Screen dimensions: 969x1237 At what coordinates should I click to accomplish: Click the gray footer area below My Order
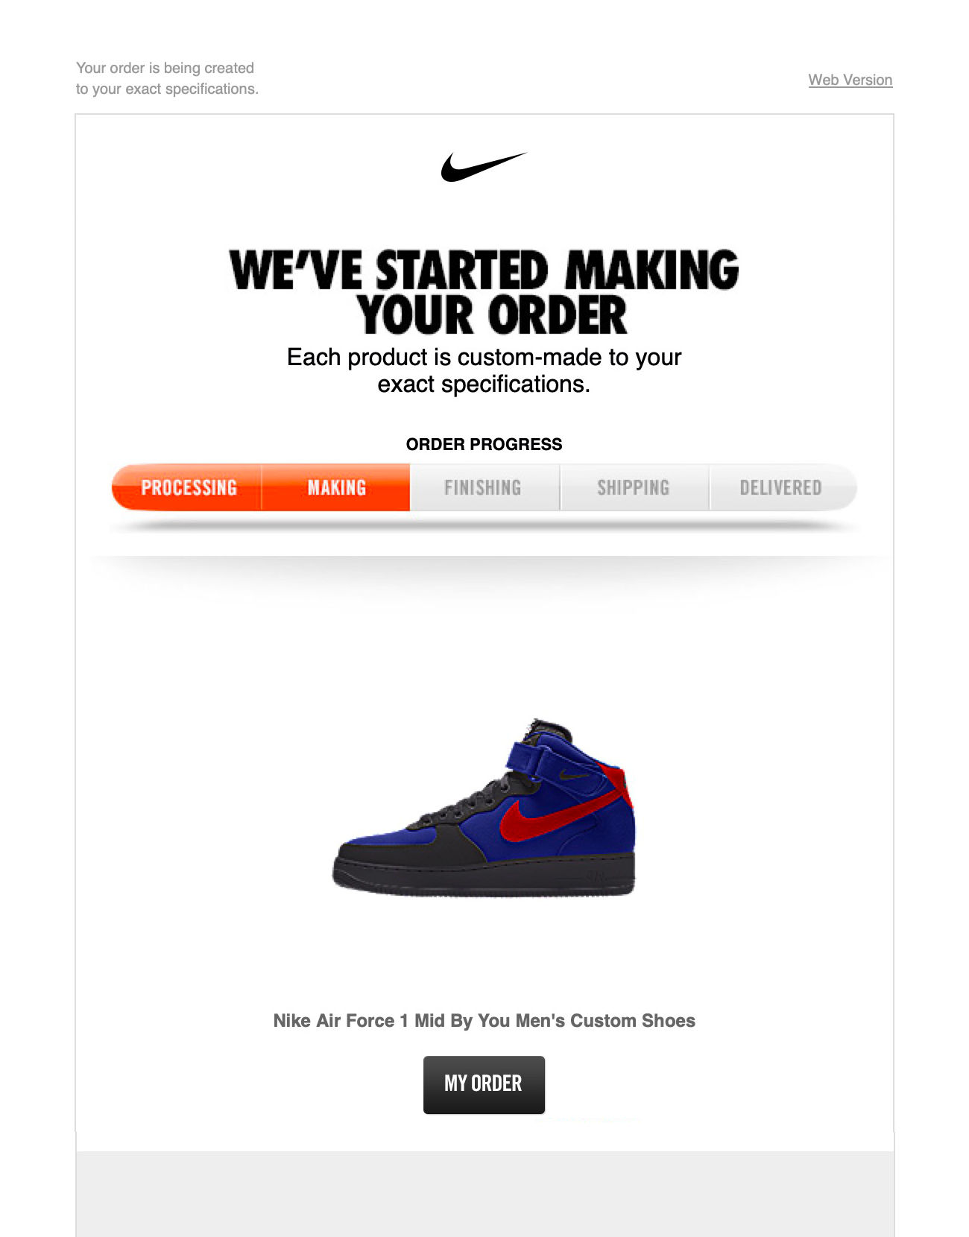[x=484, y=1194]
